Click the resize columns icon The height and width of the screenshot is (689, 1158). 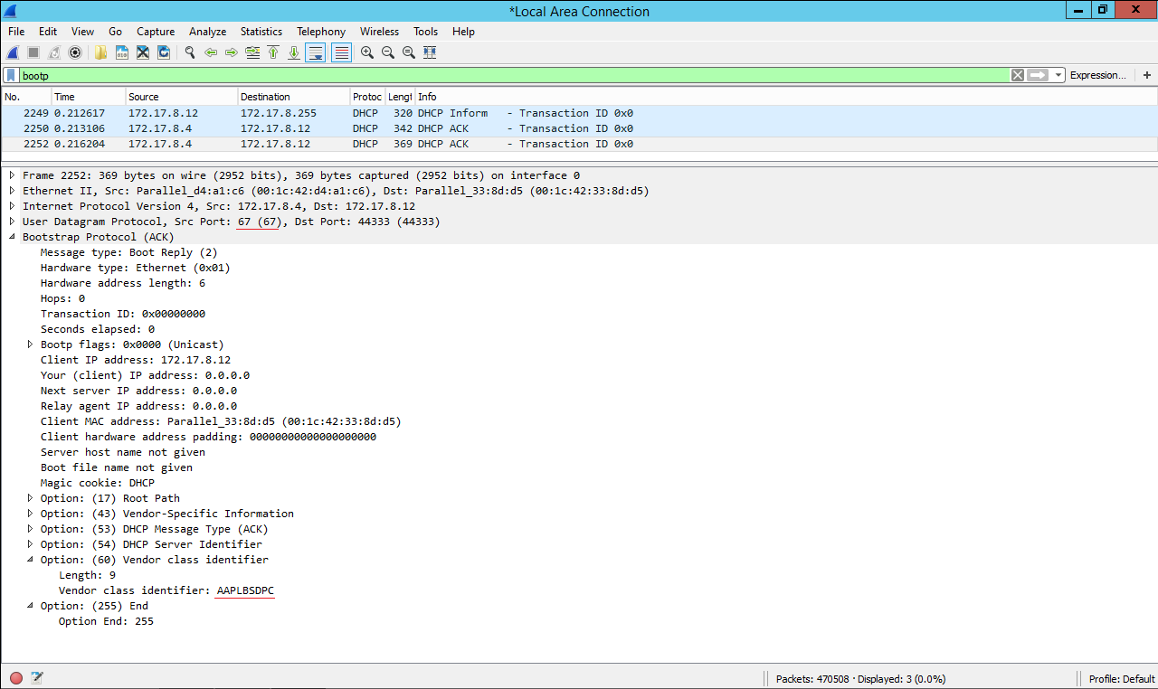[x=430, y=52]
